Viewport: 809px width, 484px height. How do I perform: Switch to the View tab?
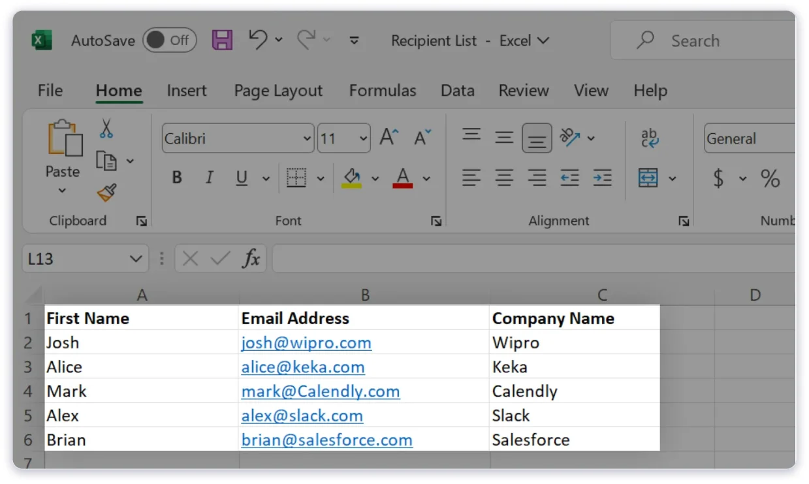(591, 91)
